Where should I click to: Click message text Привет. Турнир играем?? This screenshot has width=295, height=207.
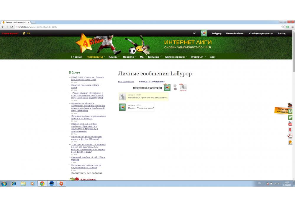pos(141,108)
